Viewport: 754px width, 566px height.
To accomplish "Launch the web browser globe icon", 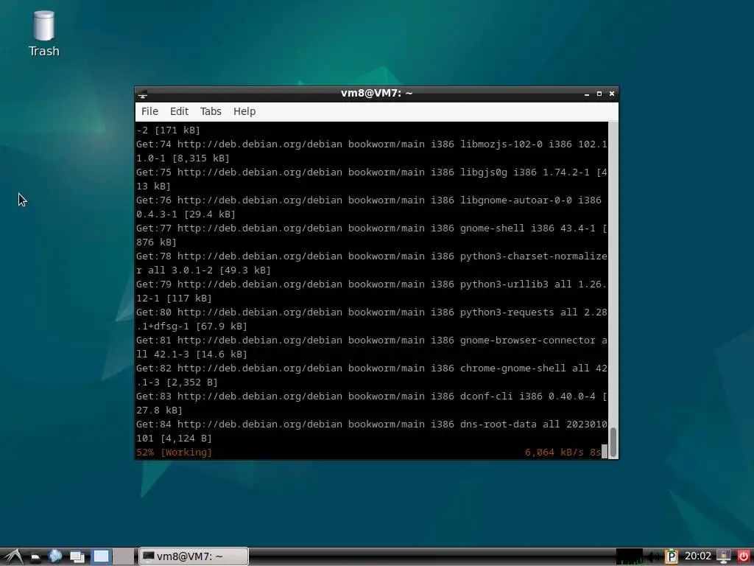I will tap(55, 556).
